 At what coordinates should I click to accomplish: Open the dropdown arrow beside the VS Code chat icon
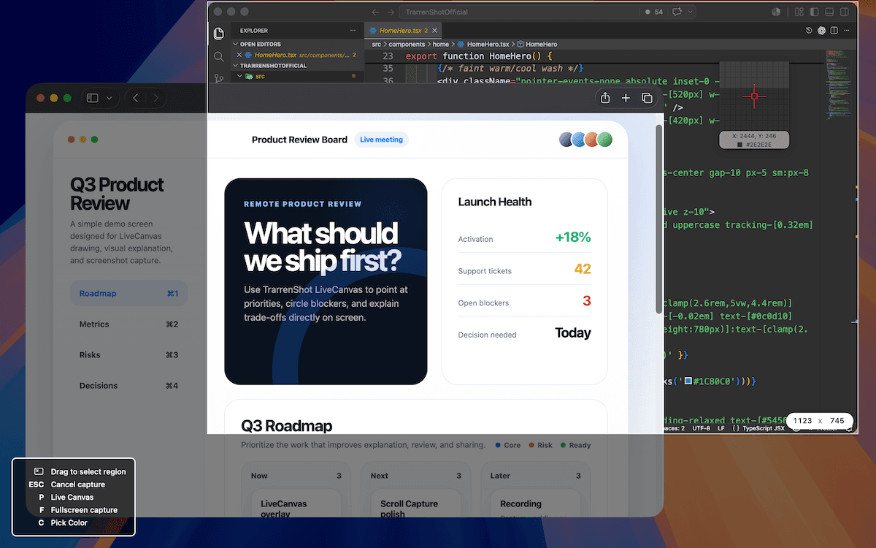click(x=691, y=12)
